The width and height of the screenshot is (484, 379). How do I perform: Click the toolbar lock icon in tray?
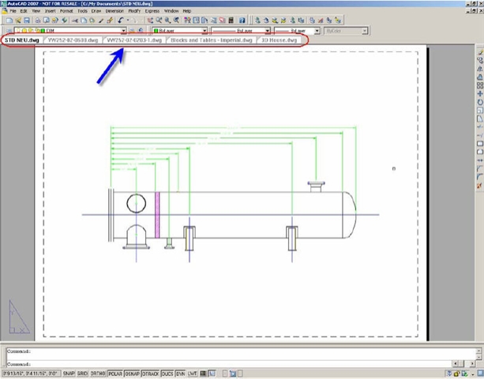click(456, 373)
